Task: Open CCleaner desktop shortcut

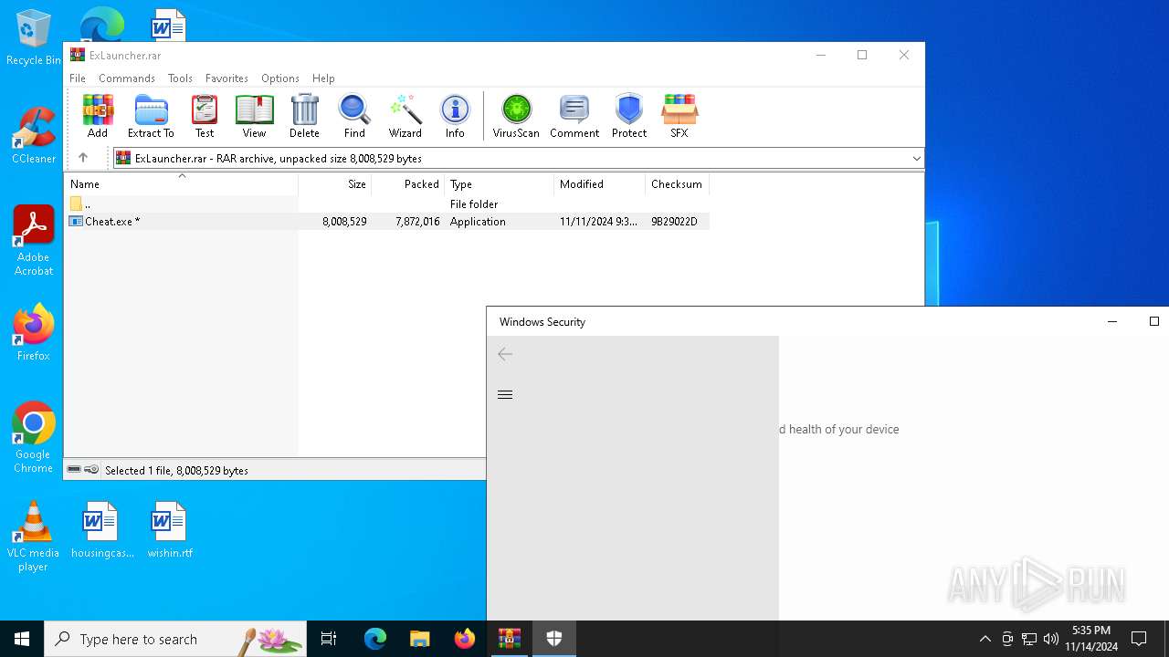Action: (x=33, y=135)
